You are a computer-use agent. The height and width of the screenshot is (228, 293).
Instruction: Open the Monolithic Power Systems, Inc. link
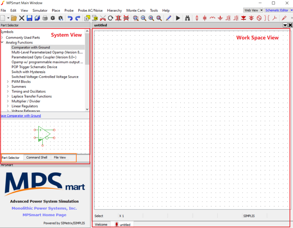click(44, 208)
